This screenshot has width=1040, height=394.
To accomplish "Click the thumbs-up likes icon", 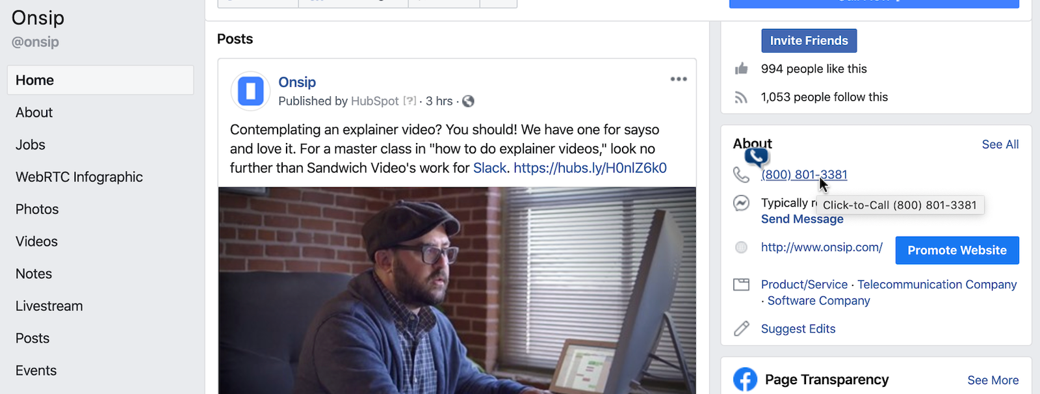I will coord(741,68).
